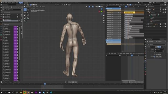The width and height of the screenshot is (168, 94).
Task: Click the viewport Add menu button
Action: coord(40,7)
